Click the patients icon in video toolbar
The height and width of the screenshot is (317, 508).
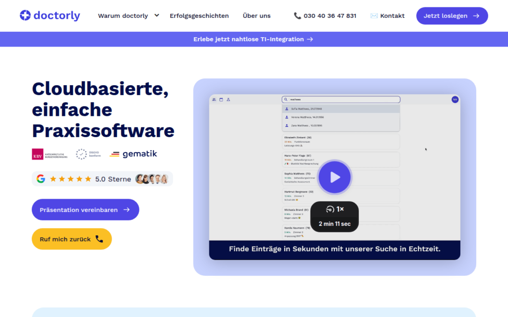[x=214, y=100]
